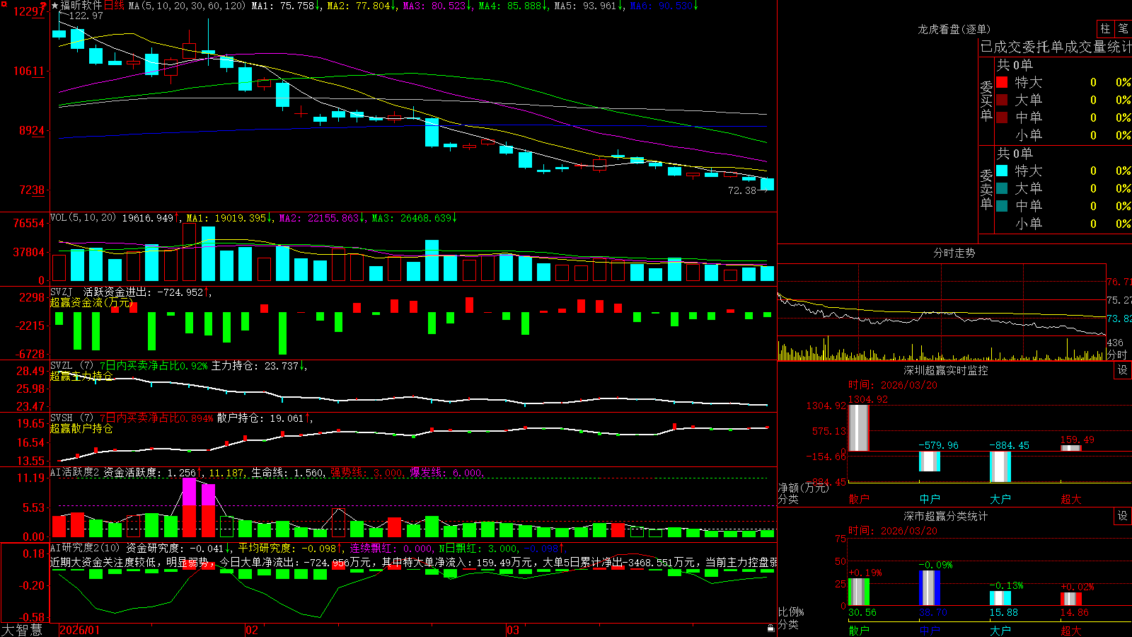Click the 分时走势 panel title
The height and width of the screenshot is (637, 1132).
[x=954, y=253]
